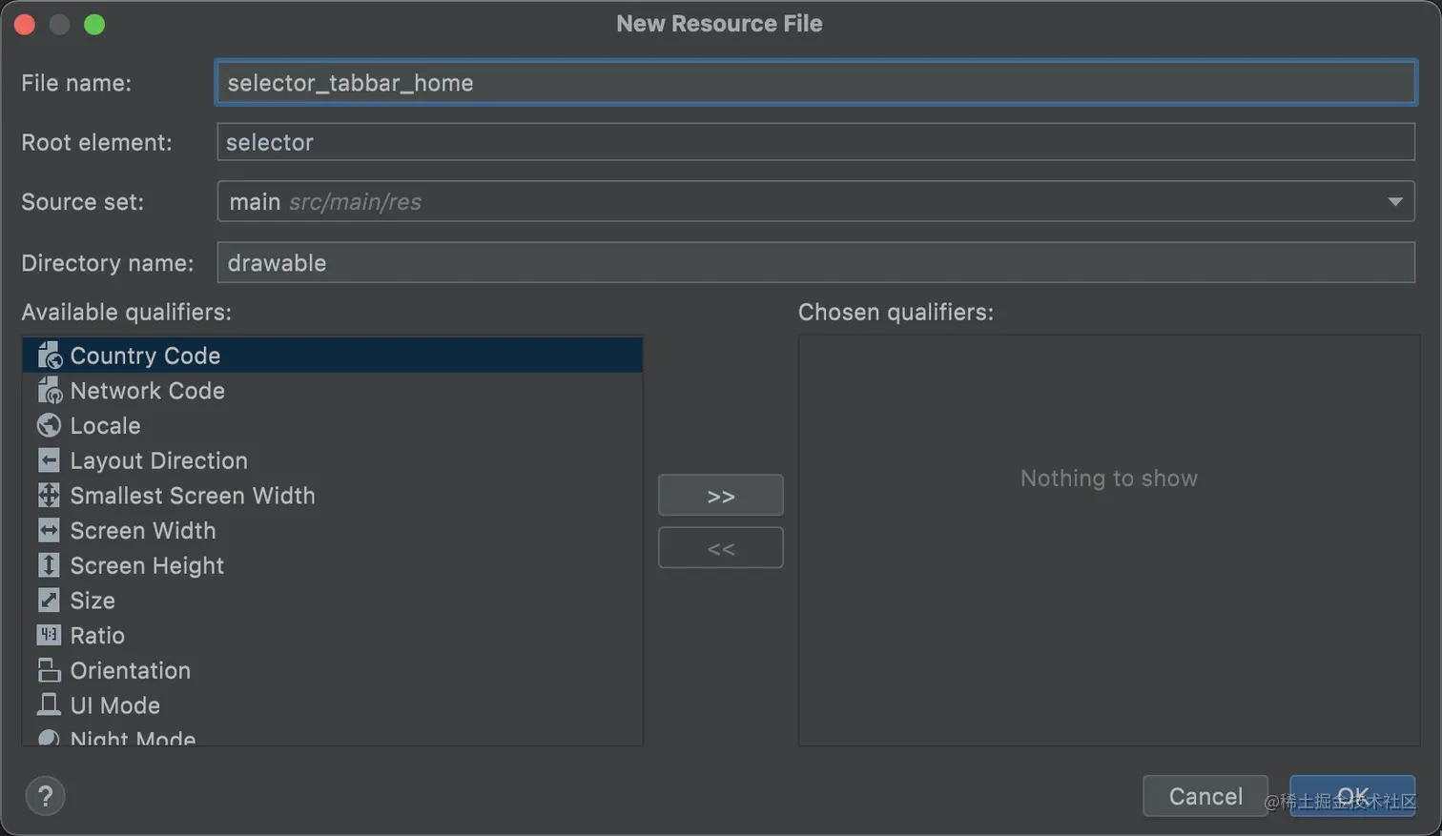The height and width of the screenshot is (836, 1442).
Task: Select the Network Code row
Action: [333, 391]
